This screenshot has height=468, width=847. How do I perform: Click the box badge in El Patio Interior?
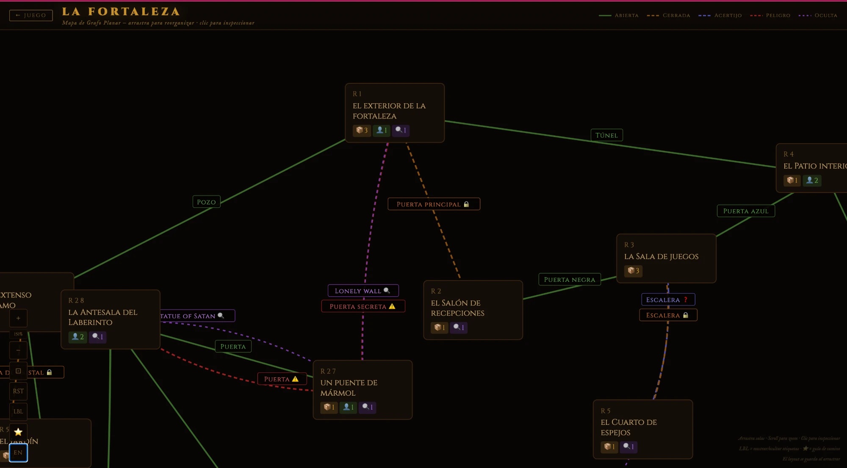[792, 180]
